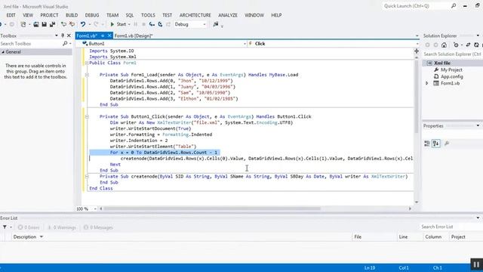483x272 pixels.
Task: Select App.config in Solution Explorer
Action: 451,77
